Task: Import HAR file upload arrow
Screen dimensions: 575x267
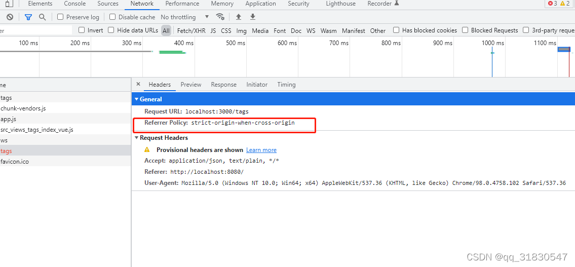Action: coord(239,17)
